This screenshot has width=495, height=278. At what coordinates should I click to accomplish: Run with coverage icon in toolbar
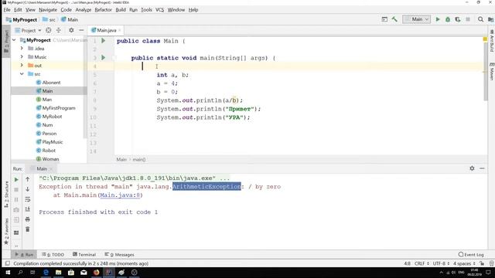tap(458, 19)
